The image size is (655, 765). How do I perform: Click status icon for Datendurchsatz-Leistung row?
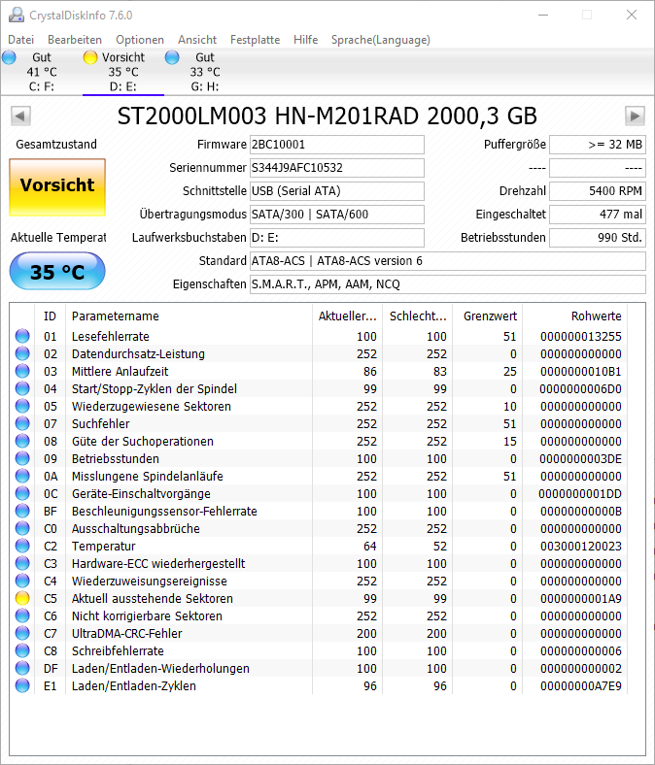point(22,353)
